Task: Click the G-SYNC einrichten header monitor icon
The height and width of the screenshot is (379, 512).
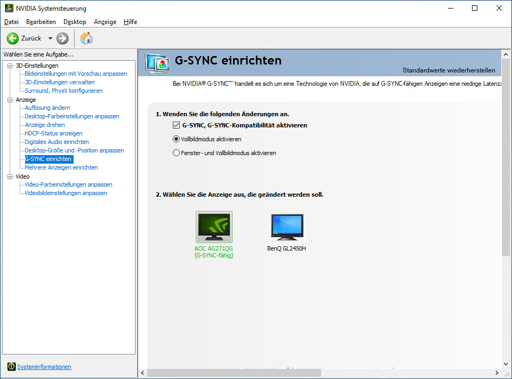Action: point(157,62)
